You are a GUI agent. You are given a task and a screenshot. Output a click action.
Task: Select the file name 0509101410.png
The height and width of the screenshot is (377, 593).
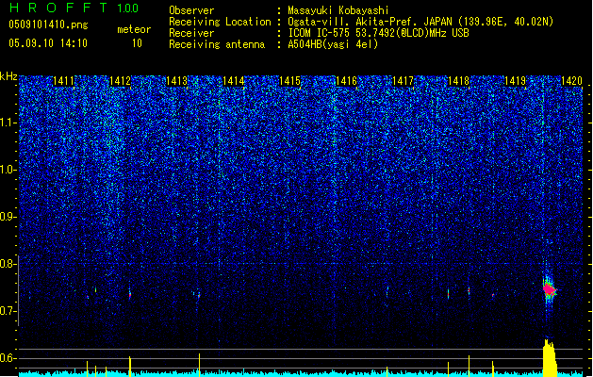[x=48, y=25]
